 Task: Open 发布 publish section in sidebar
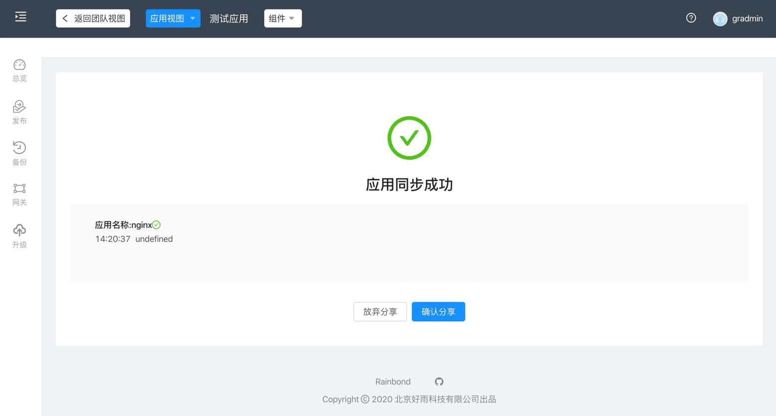coord(19,112)
